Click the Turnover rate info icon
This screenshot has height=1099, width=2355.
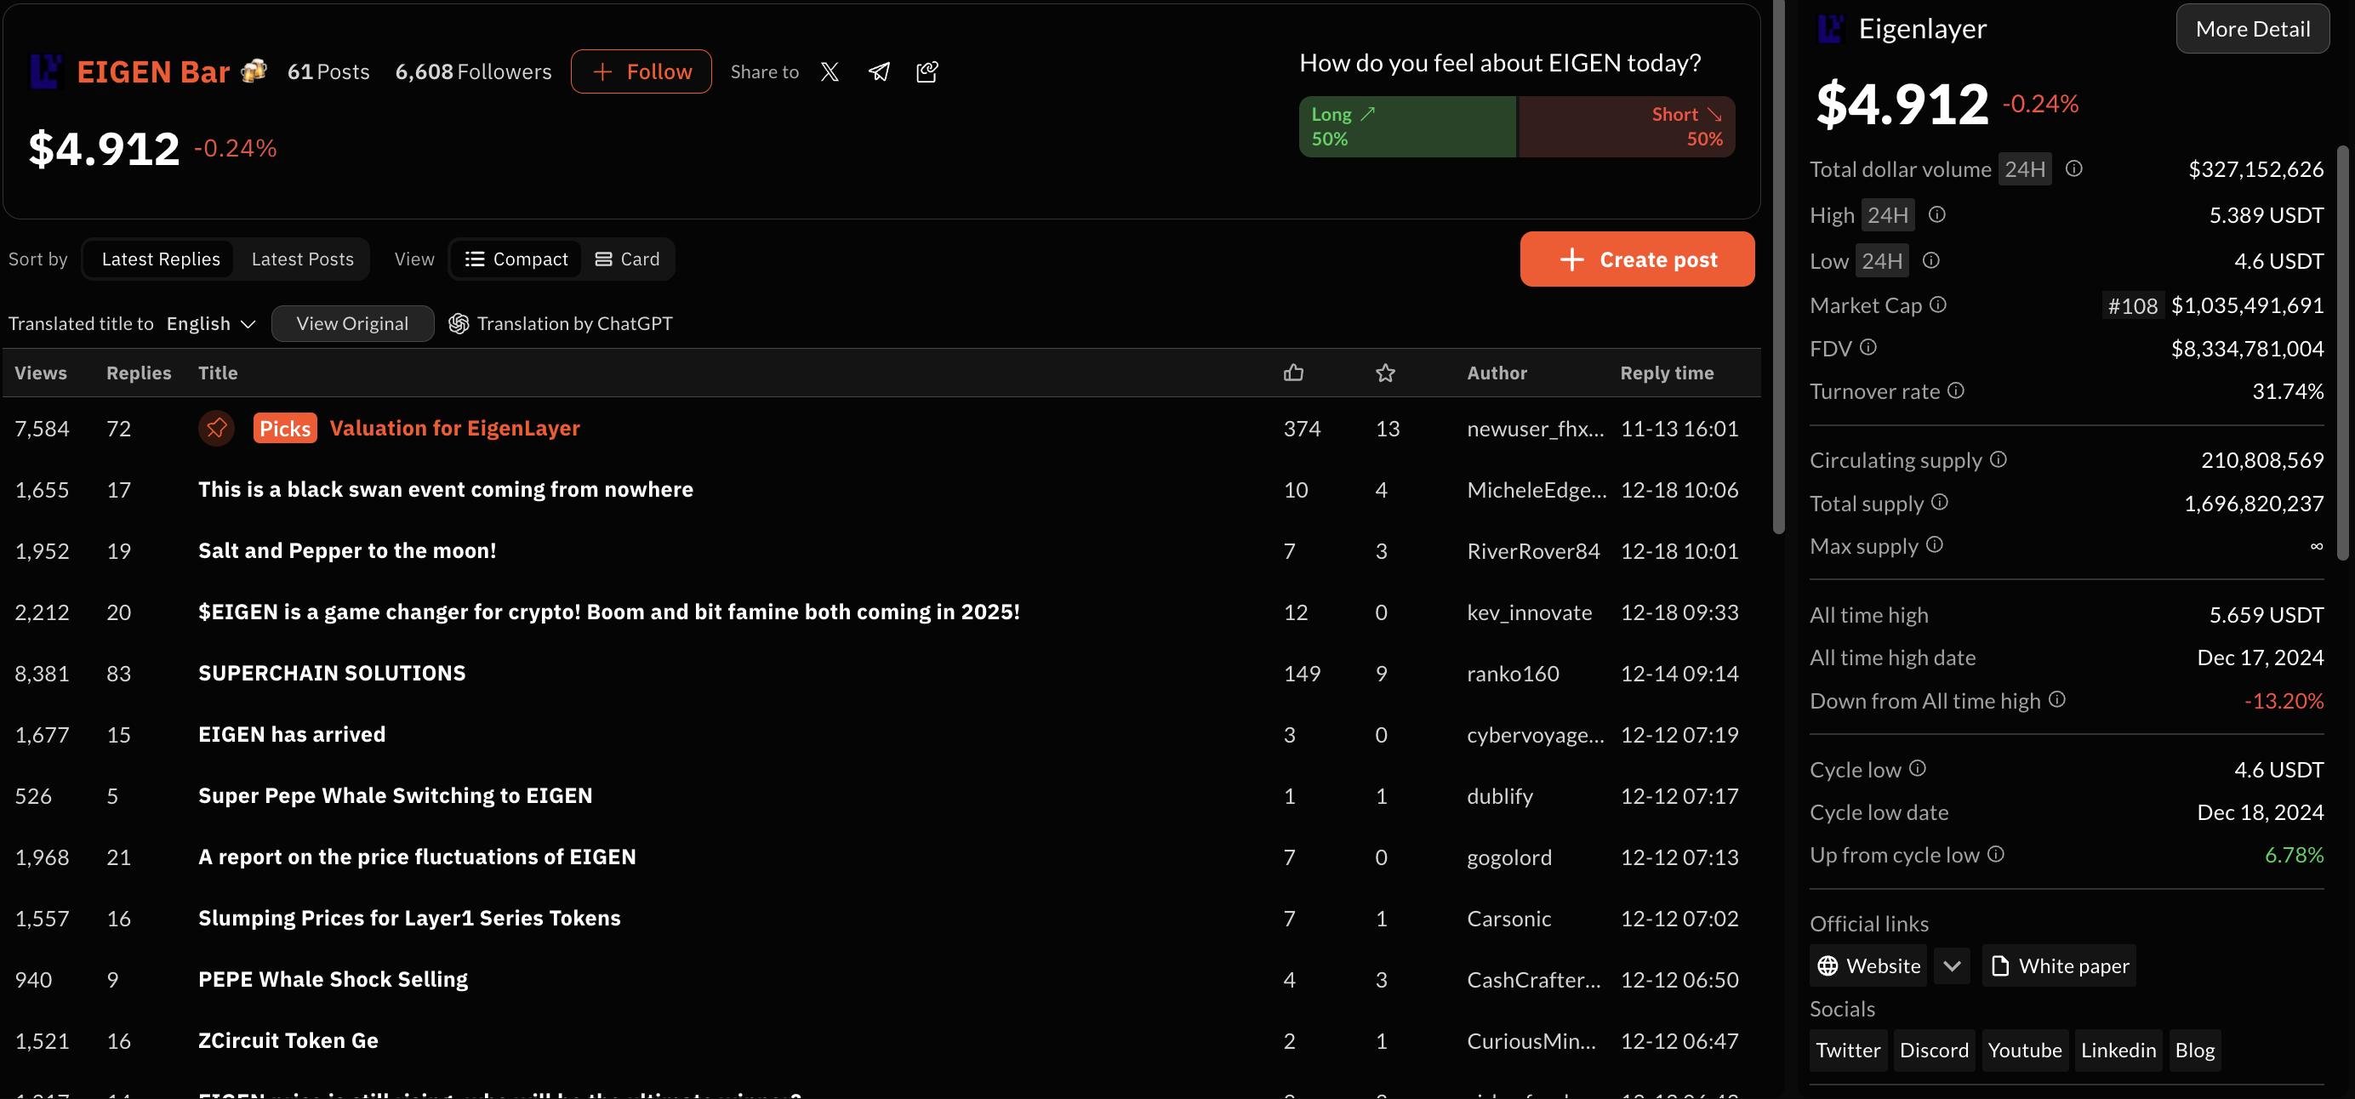(x=1955, y=390)
